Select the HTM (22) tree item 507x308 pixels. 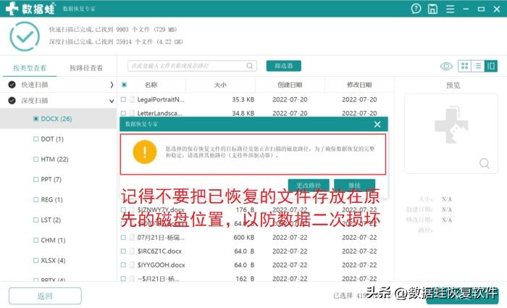(54, 159)
